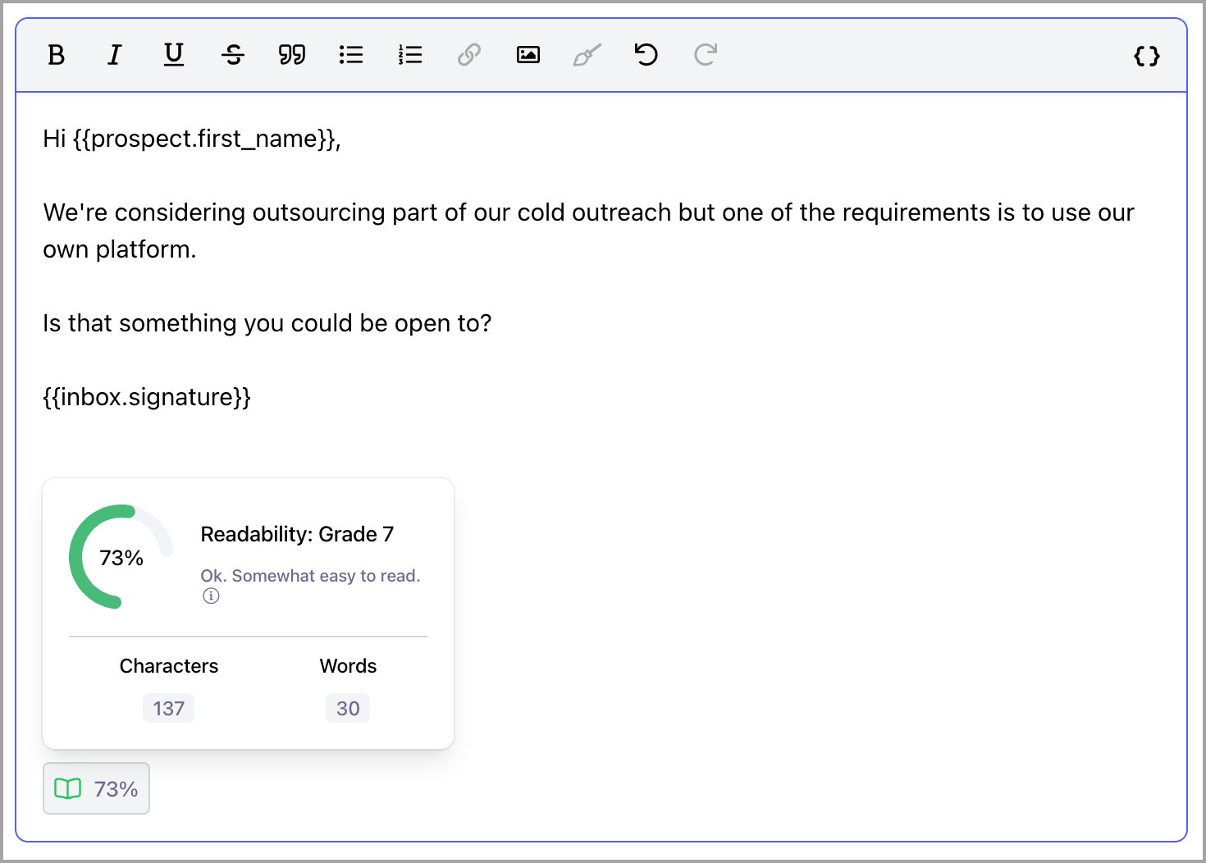Click the 'Words' label
The image size is (1206, 863).
[348, 666]
